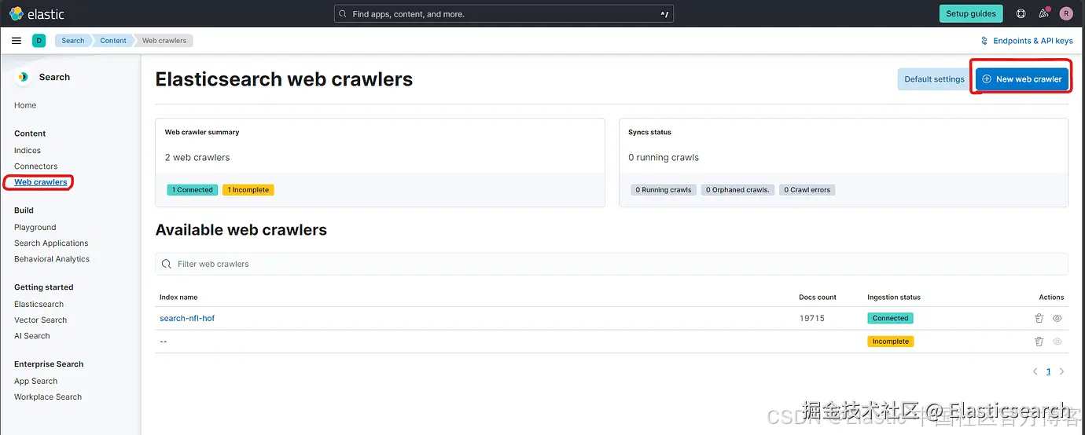Image resolution: width=1085 pixels, height=435 pixels.
Task: Click the plus icon on New web crawler
Action: point(987,79)
